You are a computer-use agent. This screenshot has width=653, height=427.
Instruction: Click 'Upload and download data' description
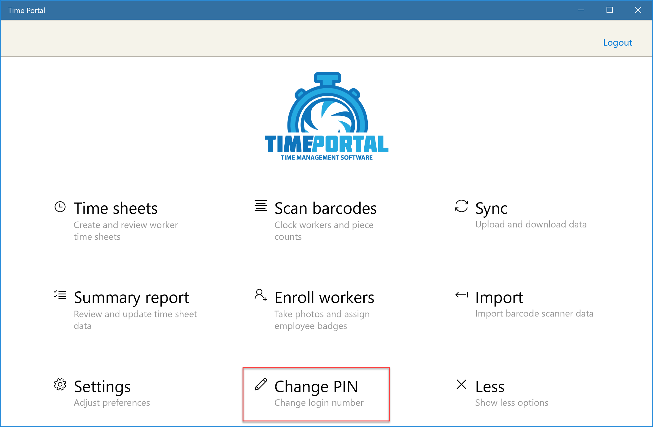pyautogui.click(x=531, y=224)
